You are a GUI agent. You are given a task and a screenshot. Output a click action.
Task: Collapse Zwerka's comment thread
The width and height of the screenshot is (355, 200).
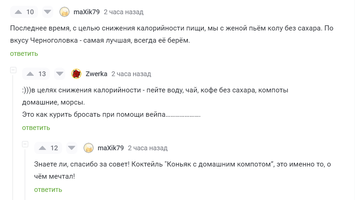click(x=13, y=70)
